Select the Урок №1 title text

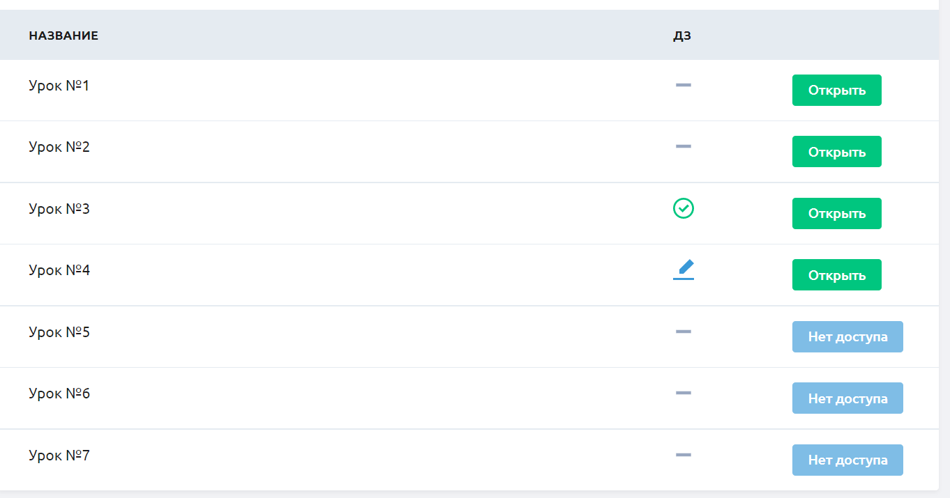59,86
